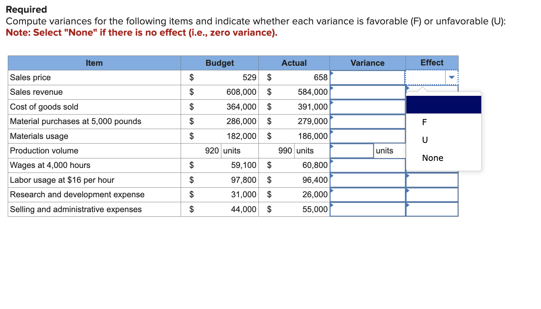Click the 391,000 actual value
This screenshot has height=309, width=541.
pos(313,107)
